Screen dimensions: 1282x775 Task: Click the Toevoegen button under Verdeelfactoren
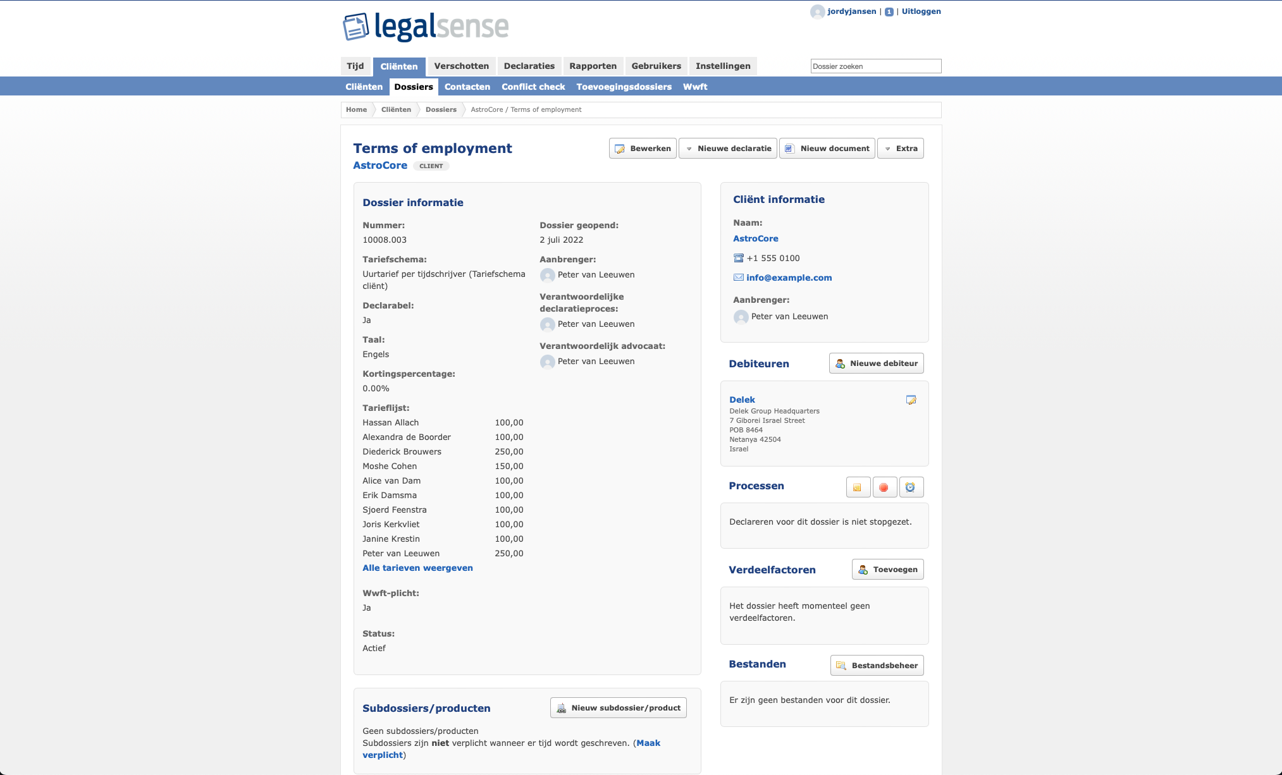tap(887, 570)
